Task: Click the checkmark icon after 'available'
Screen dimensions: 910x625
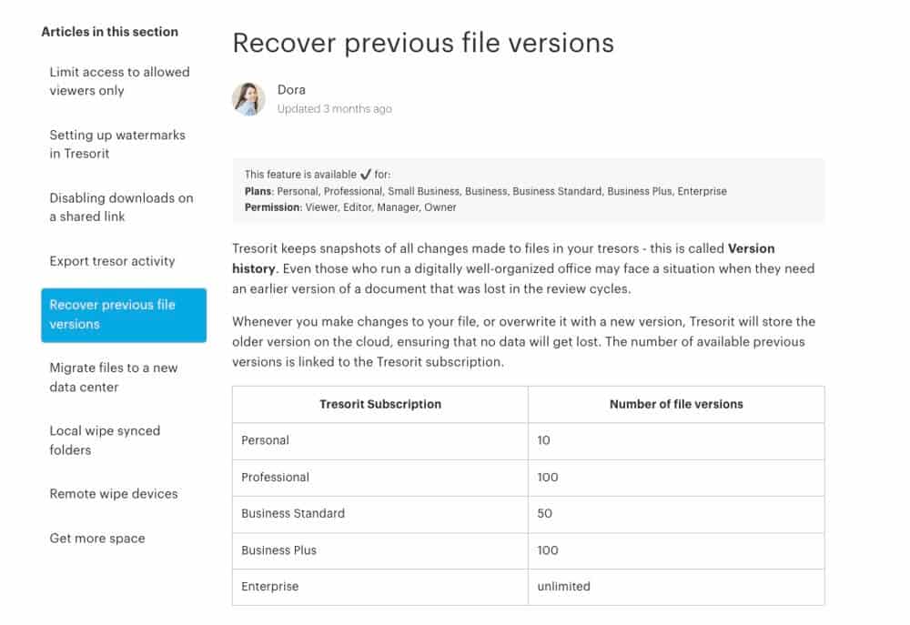Action: pos(366,174)
